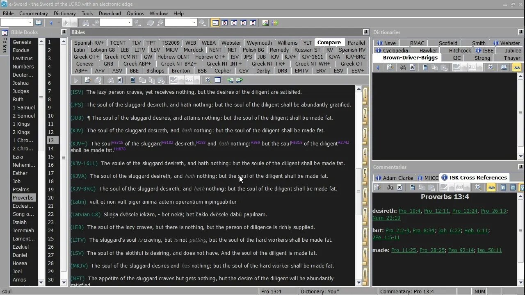
Task: Open the Download menu
Action: [110, 14]
